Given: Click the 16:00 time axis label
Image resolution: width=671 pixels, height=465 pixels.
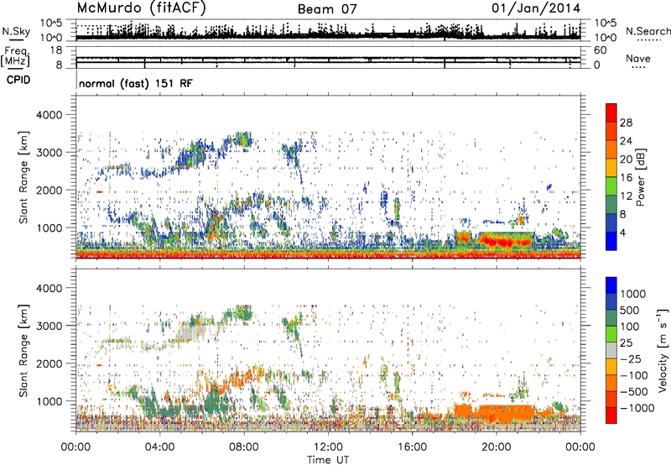Looking at the screenshot, I should [x=412, y=447].
